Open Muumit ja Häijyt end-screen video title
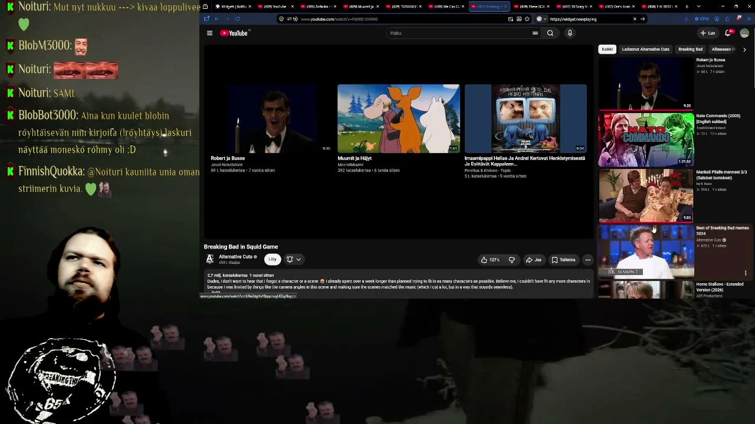 click(354, 158)
